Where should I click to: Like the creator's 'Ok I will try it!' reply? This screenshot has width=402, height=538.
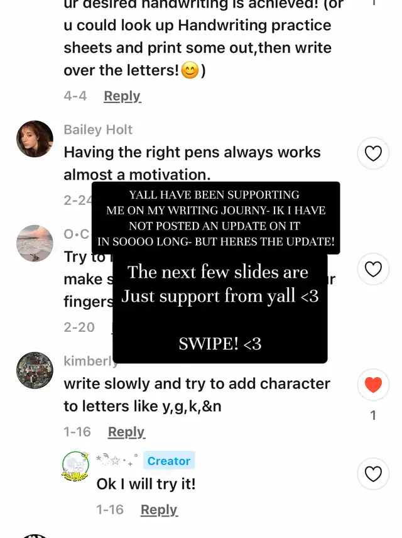[373, 474]
